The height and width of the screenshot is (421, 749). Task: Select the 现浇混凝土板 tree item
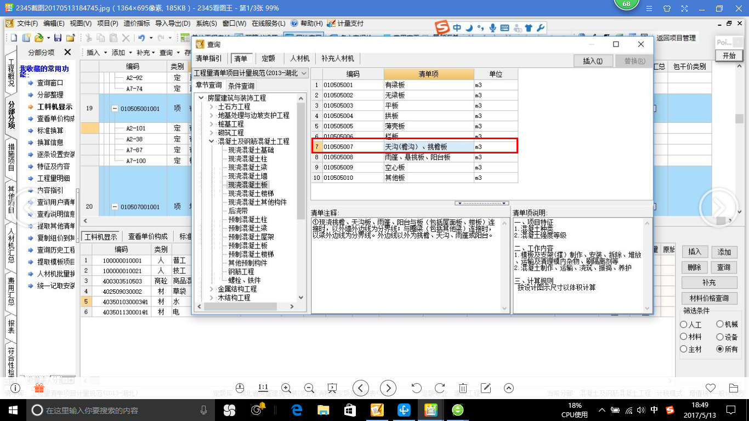248,185
